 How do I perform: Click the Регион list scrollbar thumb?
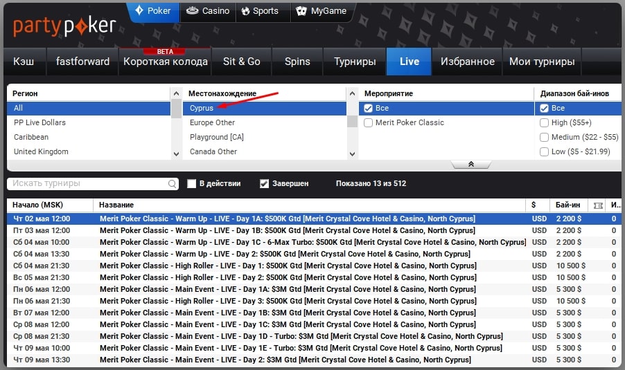176,109
